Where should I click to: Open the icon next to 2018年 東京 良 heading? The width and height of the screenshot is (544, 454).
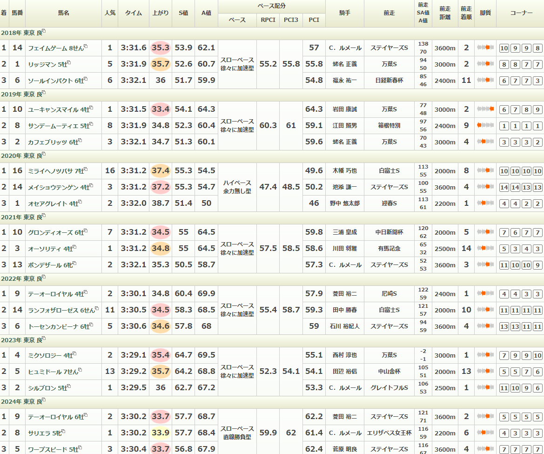[x=44, y=32]
